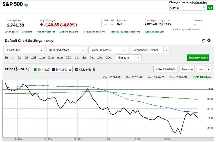Remove SMA indicators with the x icon
Image resolution: width=216 pixels, height=142 pixels.
coord(70,70)
